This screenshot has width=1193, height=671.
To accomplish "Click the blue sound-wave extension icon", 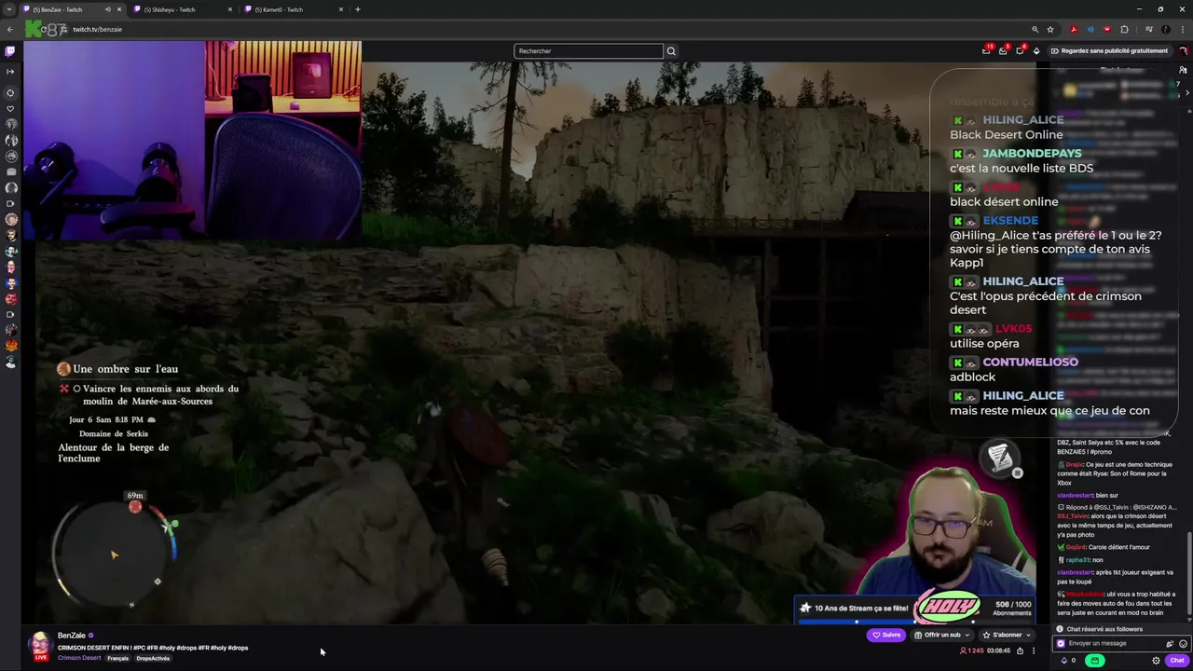I will pos(1090,29).
